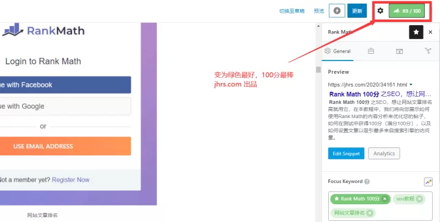Click the editor scrollbar up arrow
440x222 pixels.
pos(318,26)
